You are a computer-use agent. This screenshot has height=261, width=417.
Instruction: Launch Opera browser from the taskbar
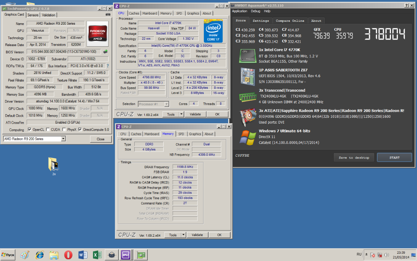[x=68, y=255]
